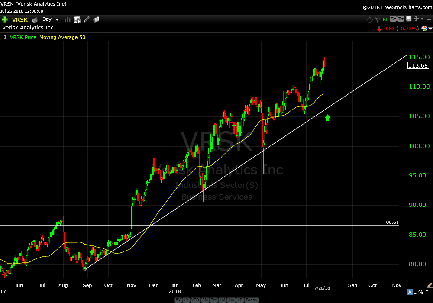Open the add indicator bar-chart icon
This screenshot has height=303, width=433.
(x=68, y=19)
